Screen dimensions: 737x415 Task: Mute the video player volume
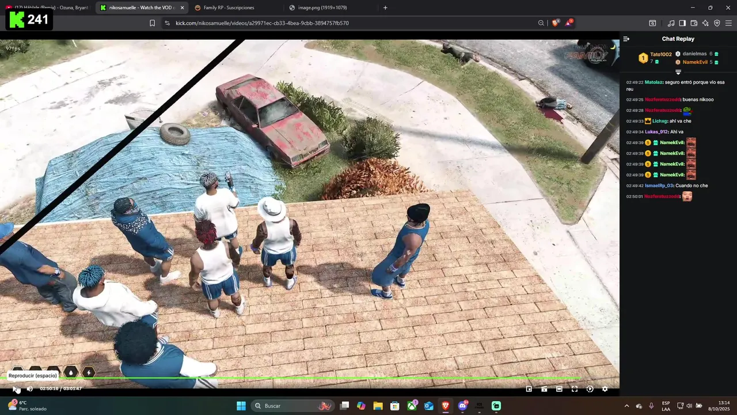point(30,389)
